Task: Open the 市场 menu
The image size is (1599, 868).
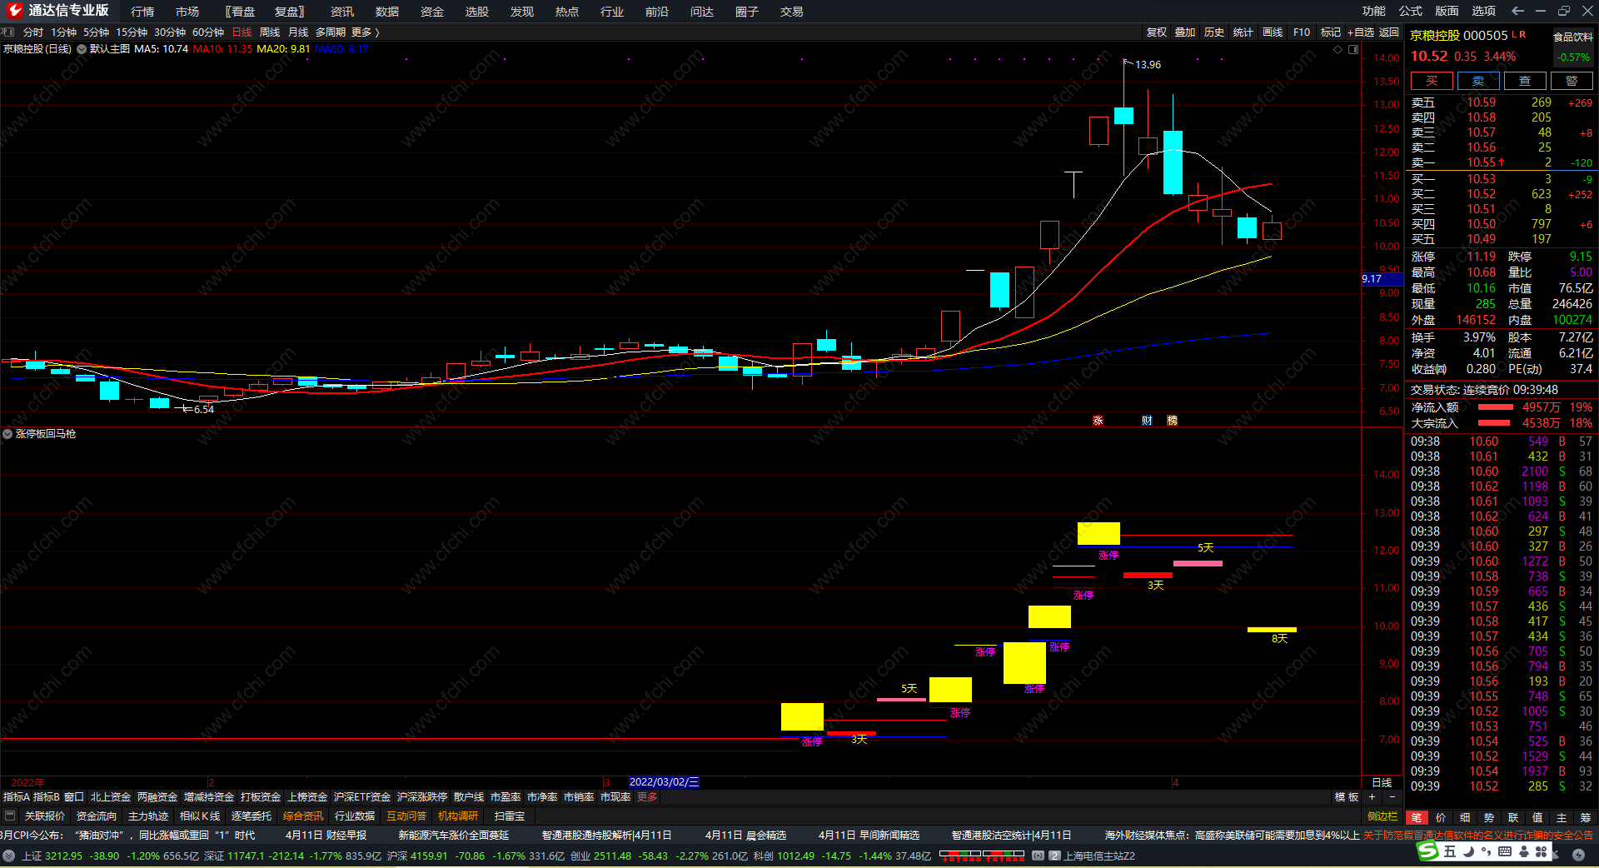Action: tap(187, 12)
